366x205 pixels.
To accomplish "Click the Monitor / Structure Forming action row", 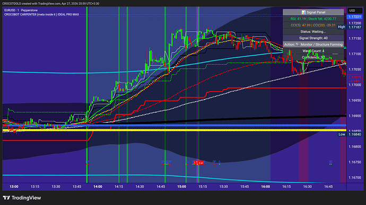I will coord(313,44).
